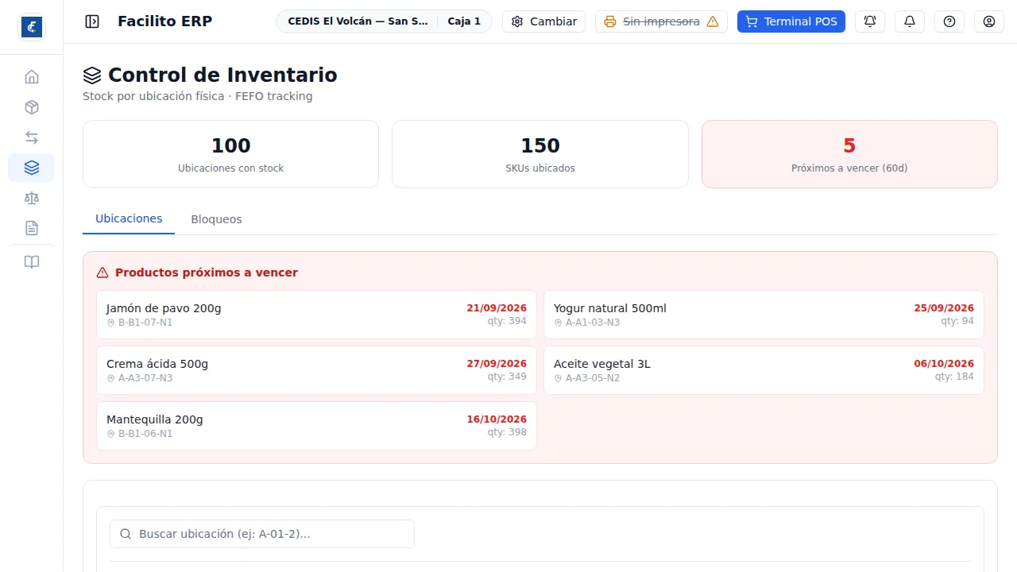This screenshot has height=572, width=1017.
Task: Open the open-book icon in the sidebar
Action: 32,262
